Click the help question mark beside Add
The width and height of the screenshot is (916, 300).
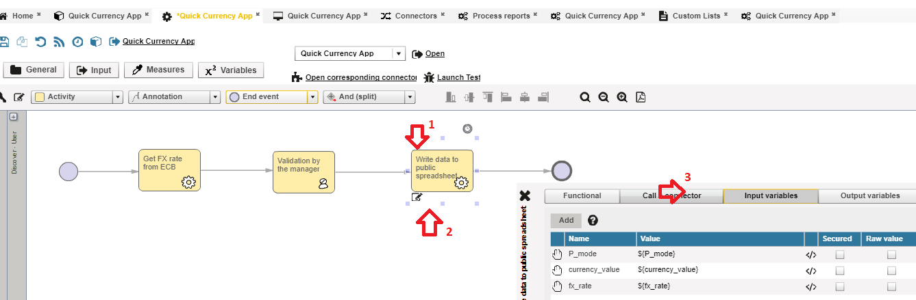593,220
